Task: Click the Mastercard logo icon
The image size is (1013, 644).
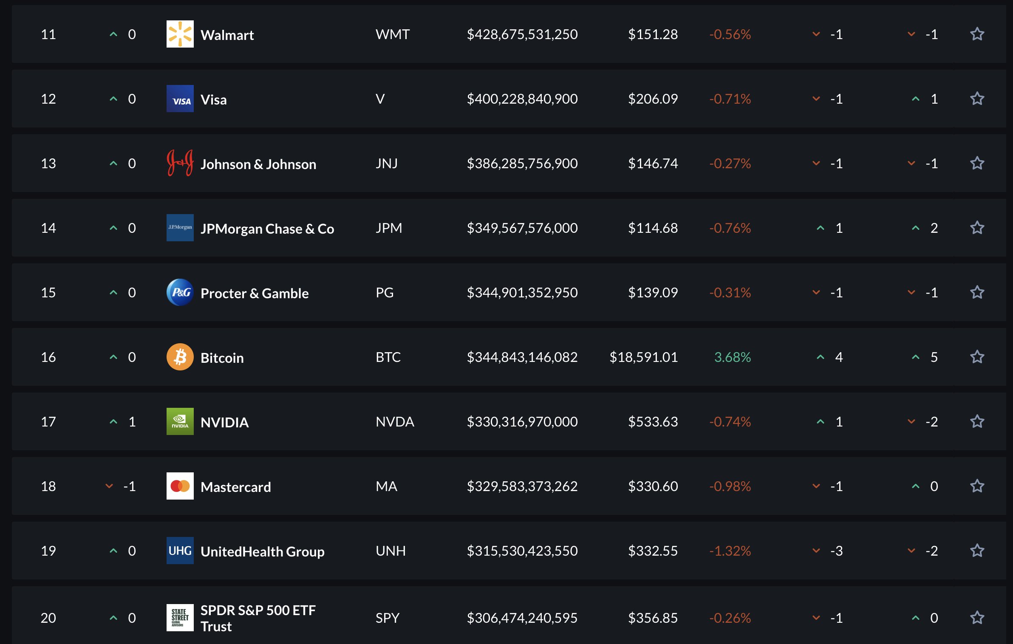Action: (x=180, y=486)
